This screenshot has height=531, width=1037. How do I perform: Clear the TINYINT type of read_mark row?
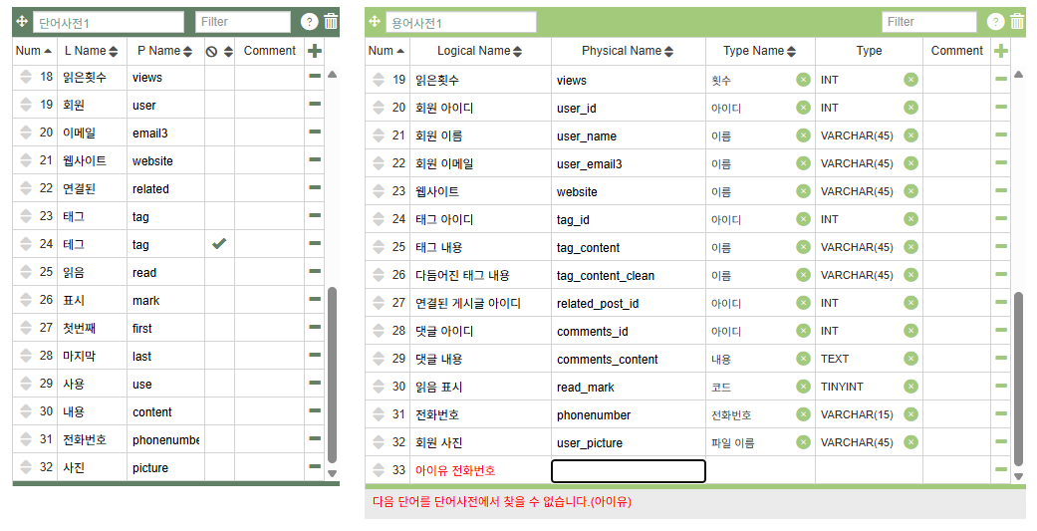click(910, 387)
